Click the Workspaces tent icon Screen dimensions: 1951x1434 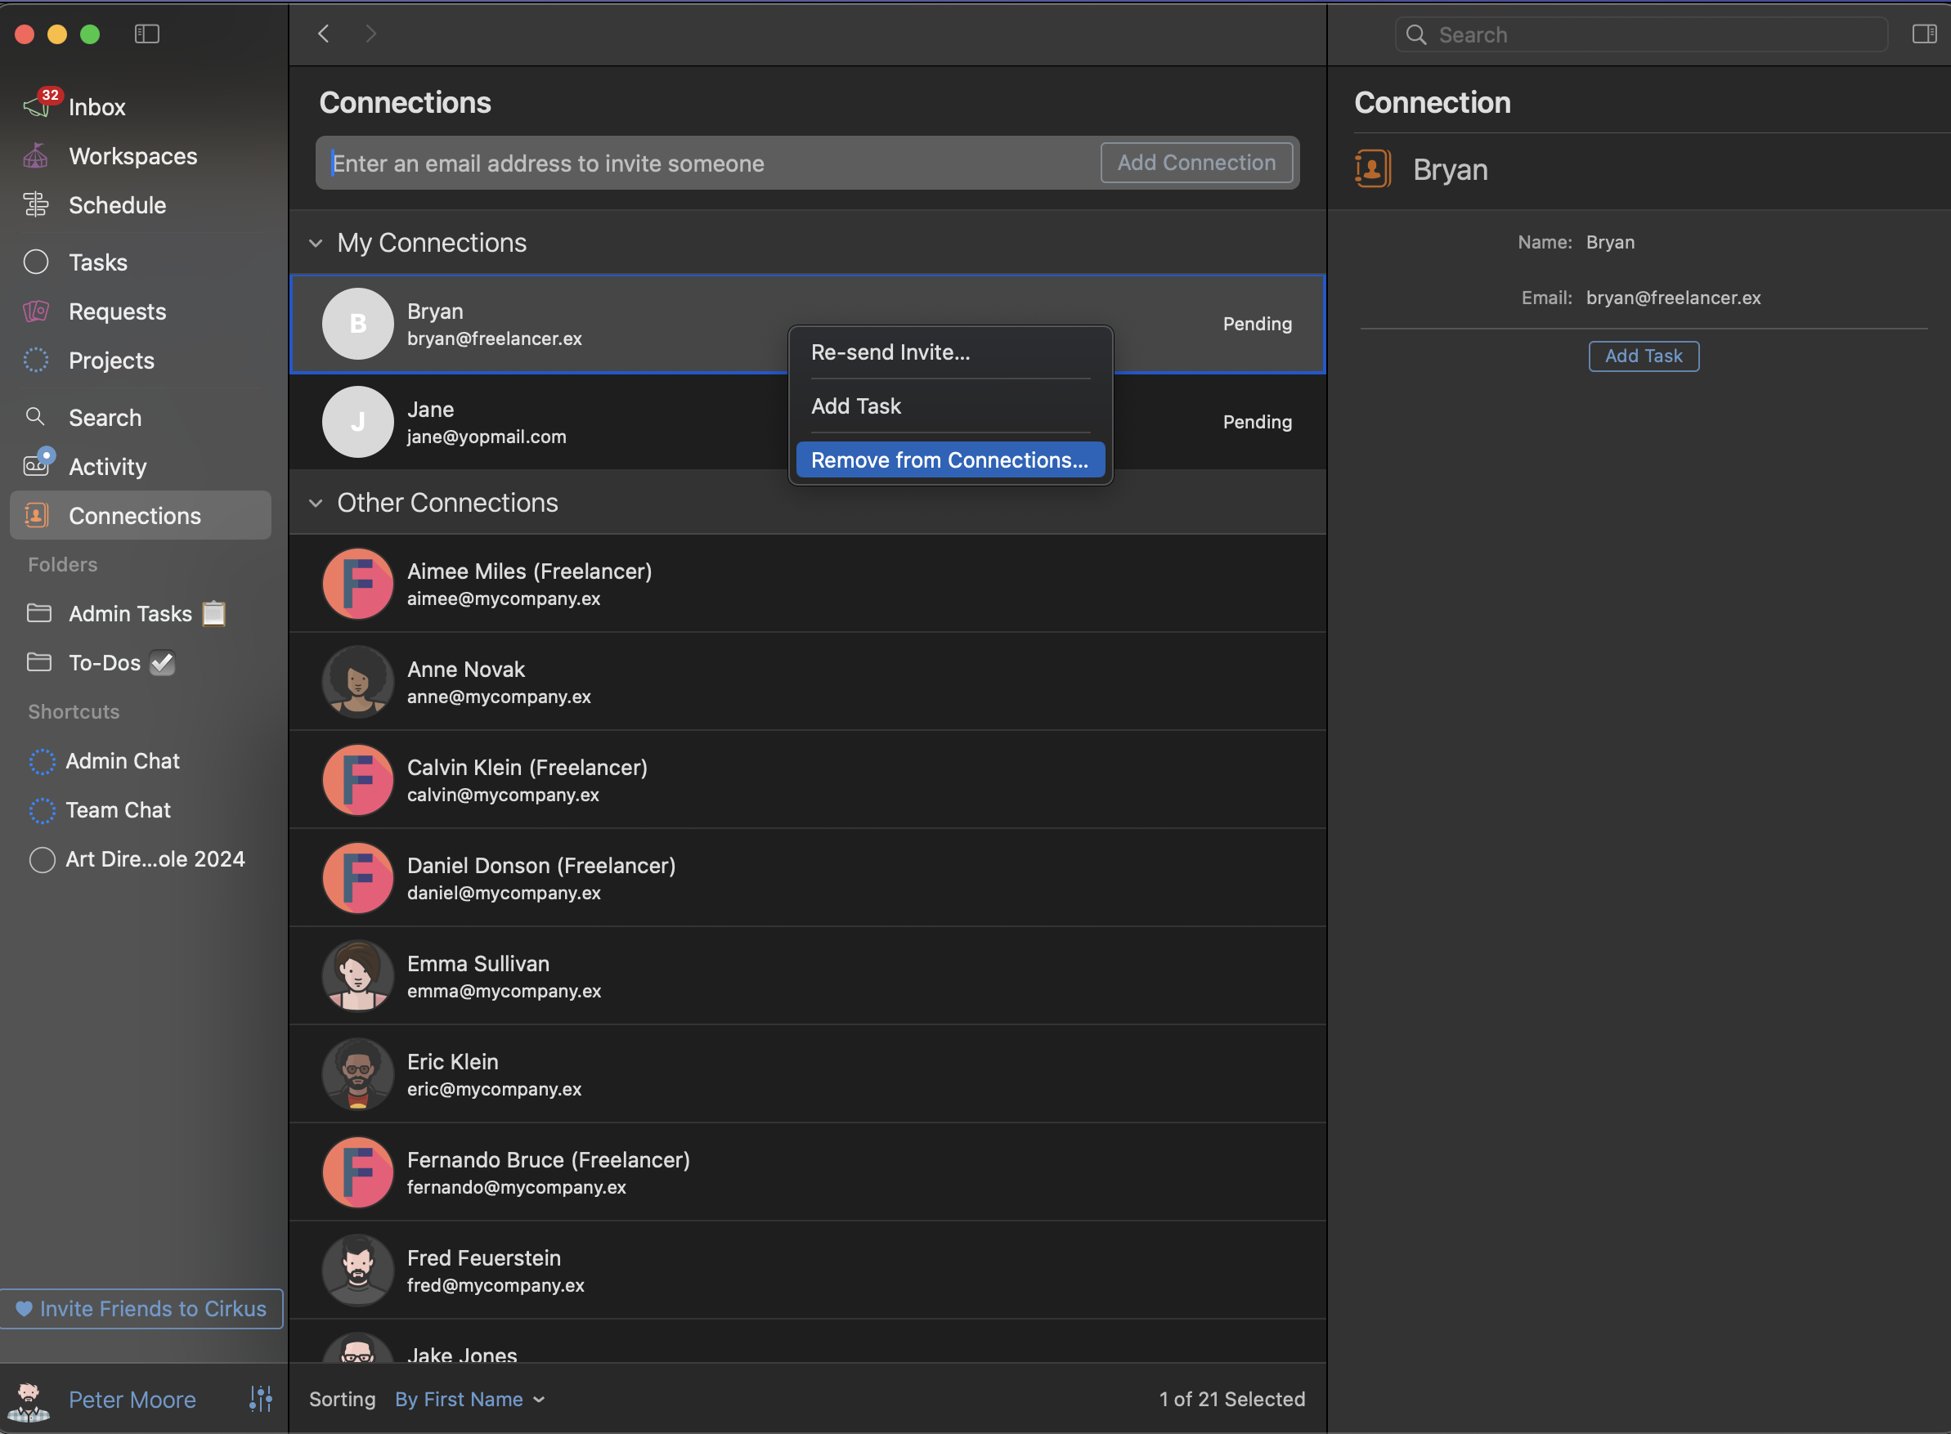coord(36,156)
